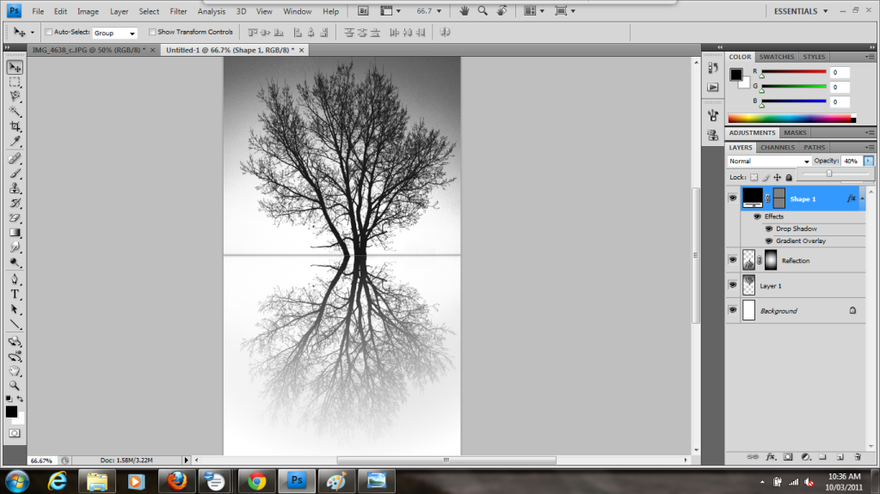Select the History Brush tool
The height and width of the screenshot is (494, 880).
[x=15, y=203]
